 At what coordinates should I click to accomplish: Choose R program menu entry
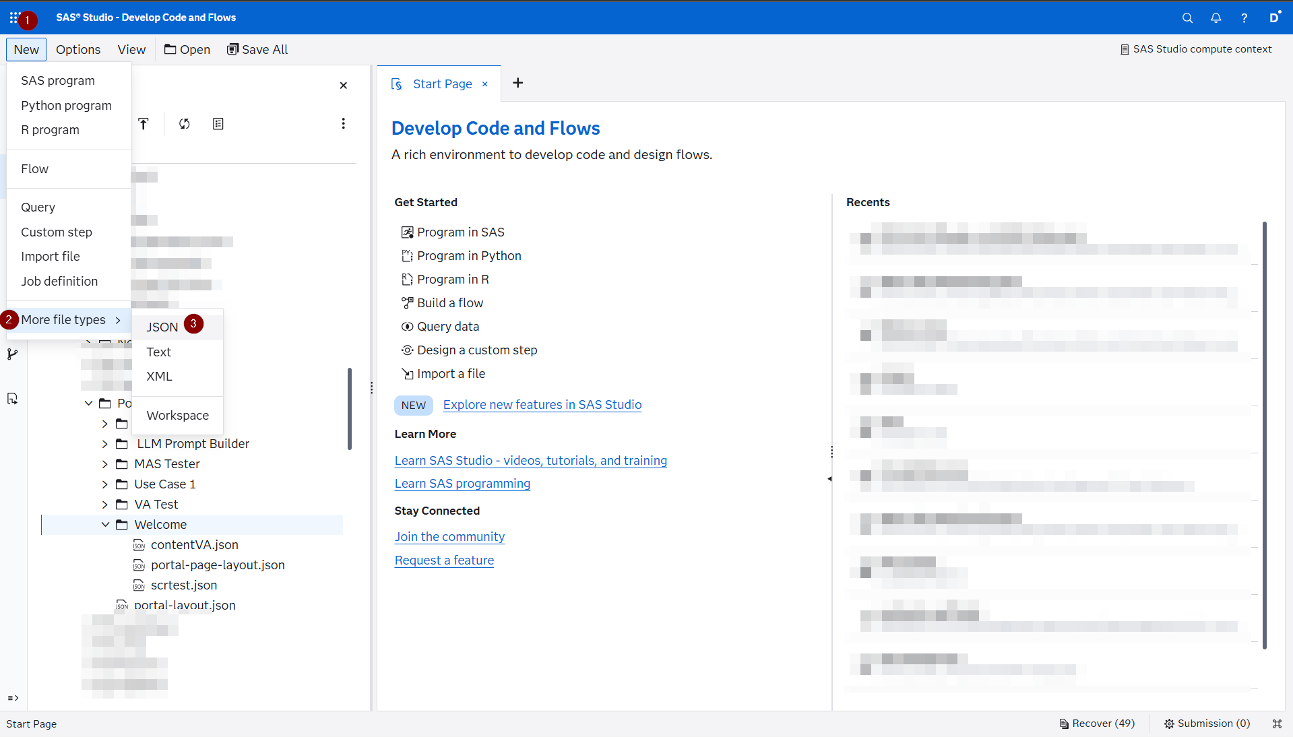pos(69,130)
